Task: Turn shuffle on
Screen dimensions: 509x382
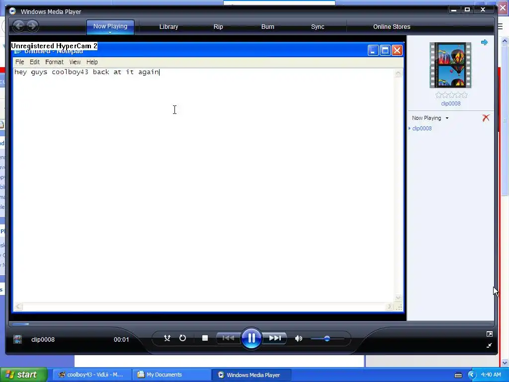Action: pos(167,338)
